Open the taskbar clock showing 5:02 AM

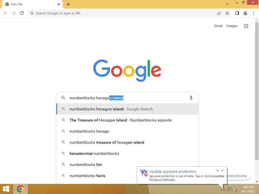[x=248, y=189]
